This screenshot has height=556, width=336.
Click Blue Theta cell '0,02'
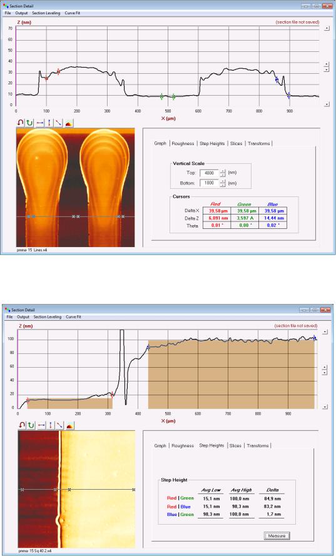[x=272, y=225]
